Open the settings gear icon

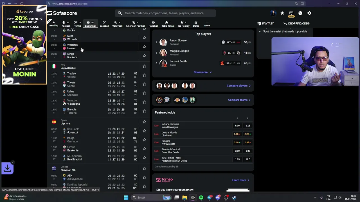click(309, 13)
